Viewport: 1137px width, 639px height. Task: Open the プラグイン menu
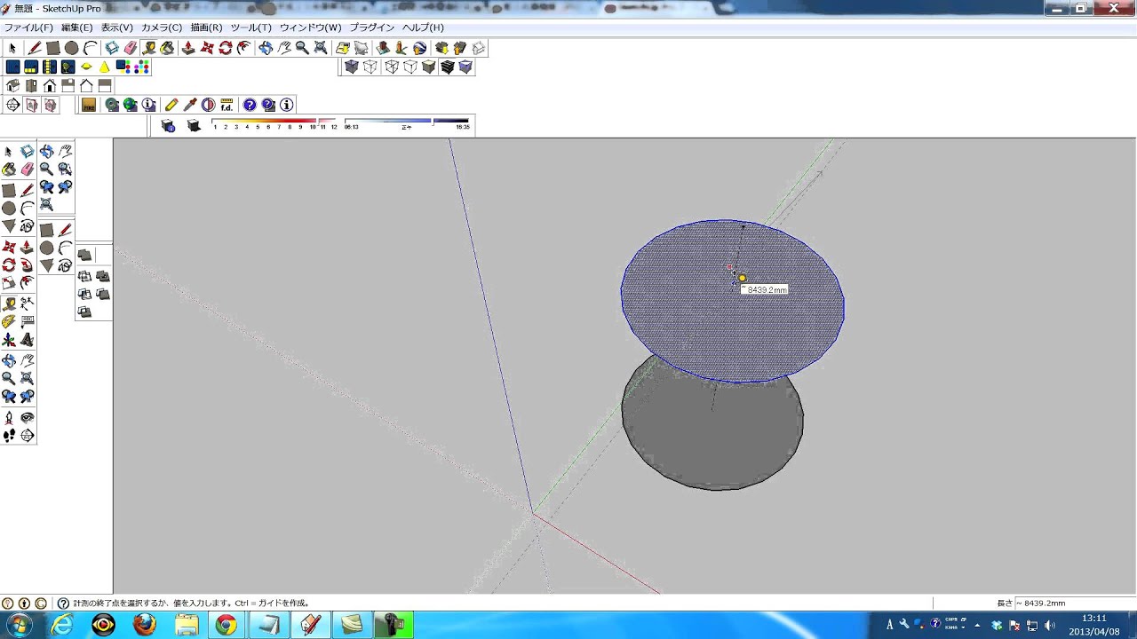click(371, 28)
